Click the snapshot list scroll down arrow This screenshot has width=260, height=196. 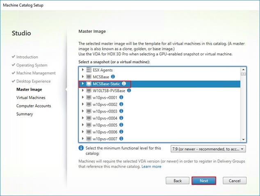(243, 139)
